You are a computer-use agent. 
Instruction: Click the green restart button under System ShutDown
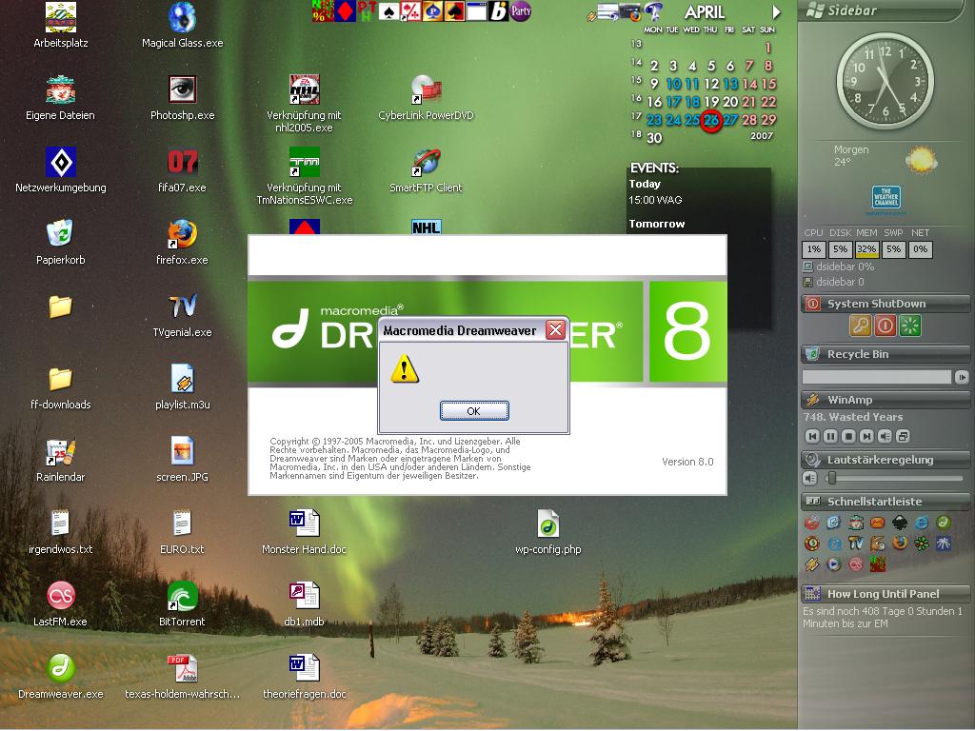(909, 326)
